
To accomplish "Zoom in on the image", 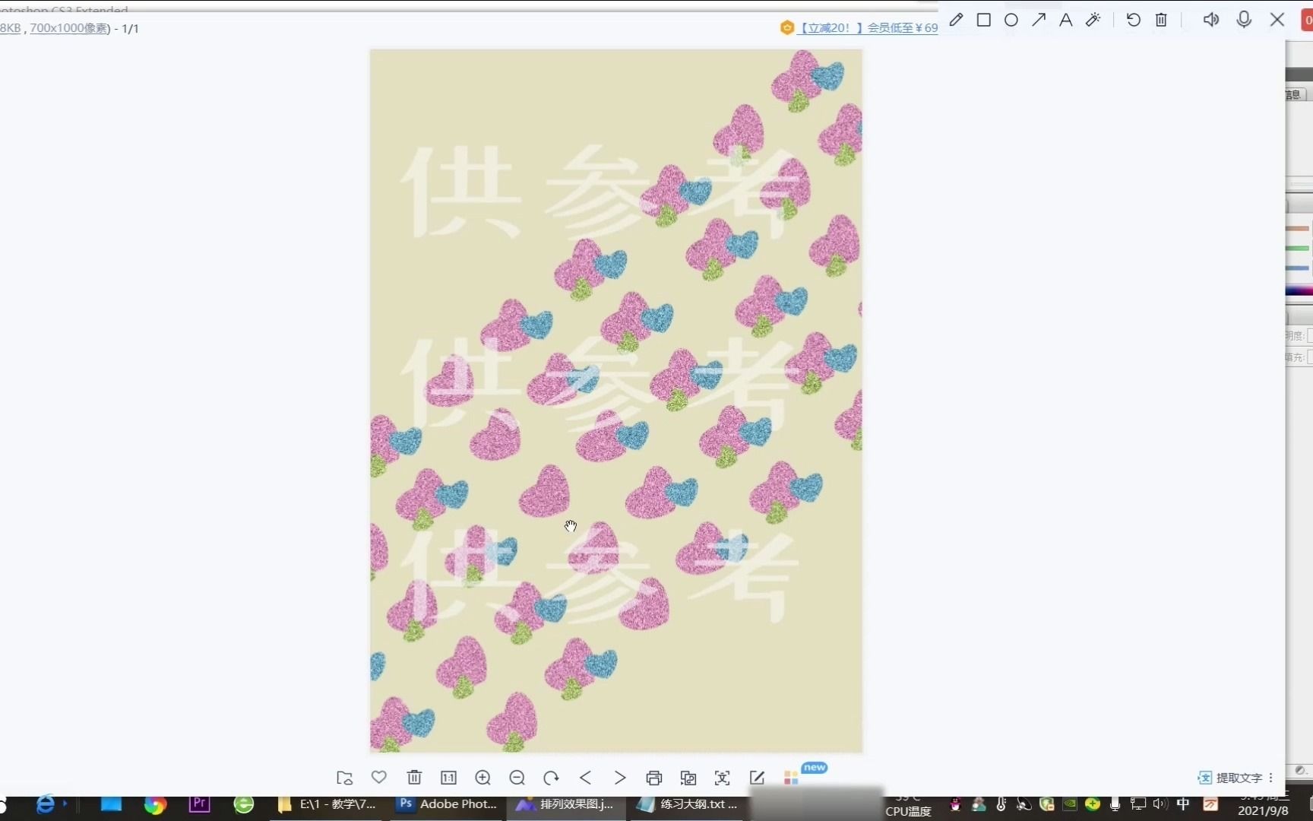I will coord(482,777).
